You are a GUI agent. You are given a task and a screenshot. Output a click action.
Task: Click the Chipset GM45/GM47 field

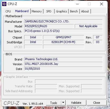[63, 37]
